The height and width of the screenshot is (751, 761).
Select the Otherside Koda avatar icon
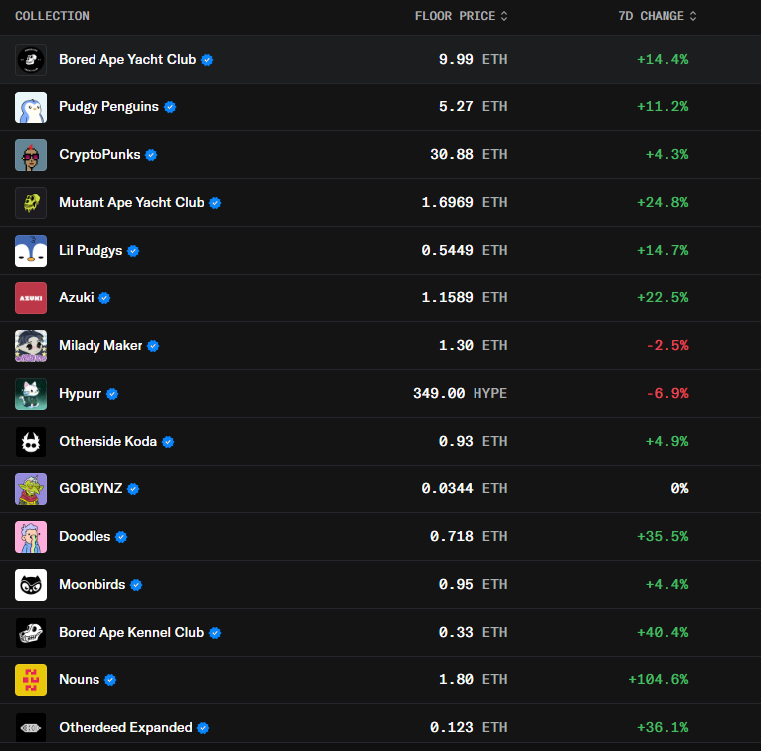coord(31,442)
